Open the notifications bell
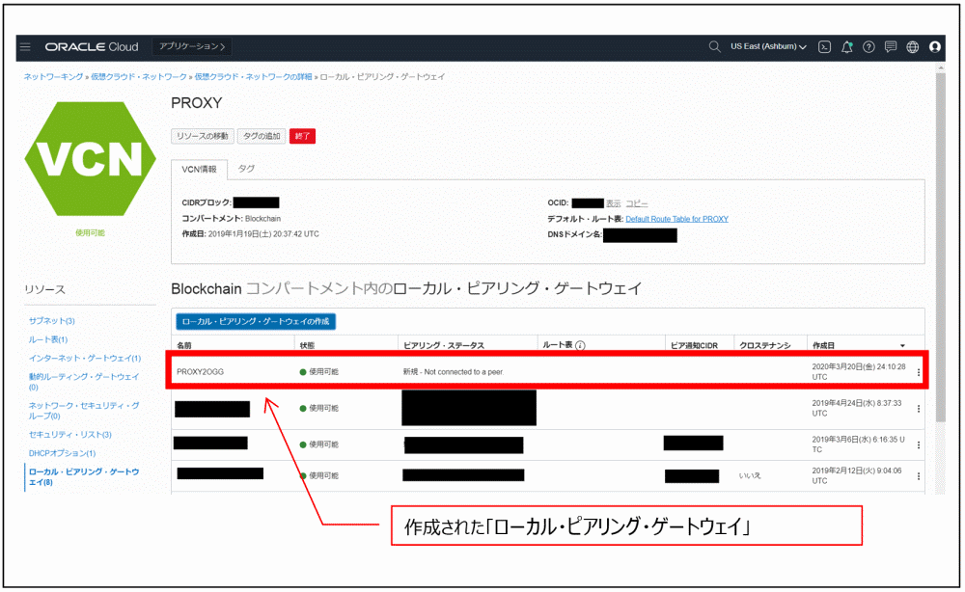Screen dimensions: 965x592 847,46
